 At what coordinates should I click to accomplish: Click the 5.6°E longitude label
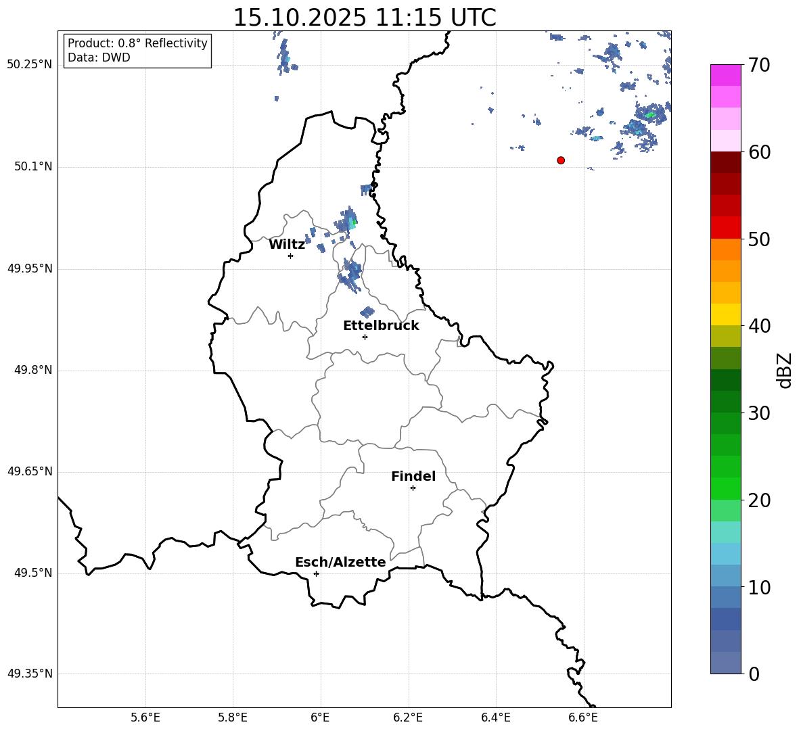[145, 717]
